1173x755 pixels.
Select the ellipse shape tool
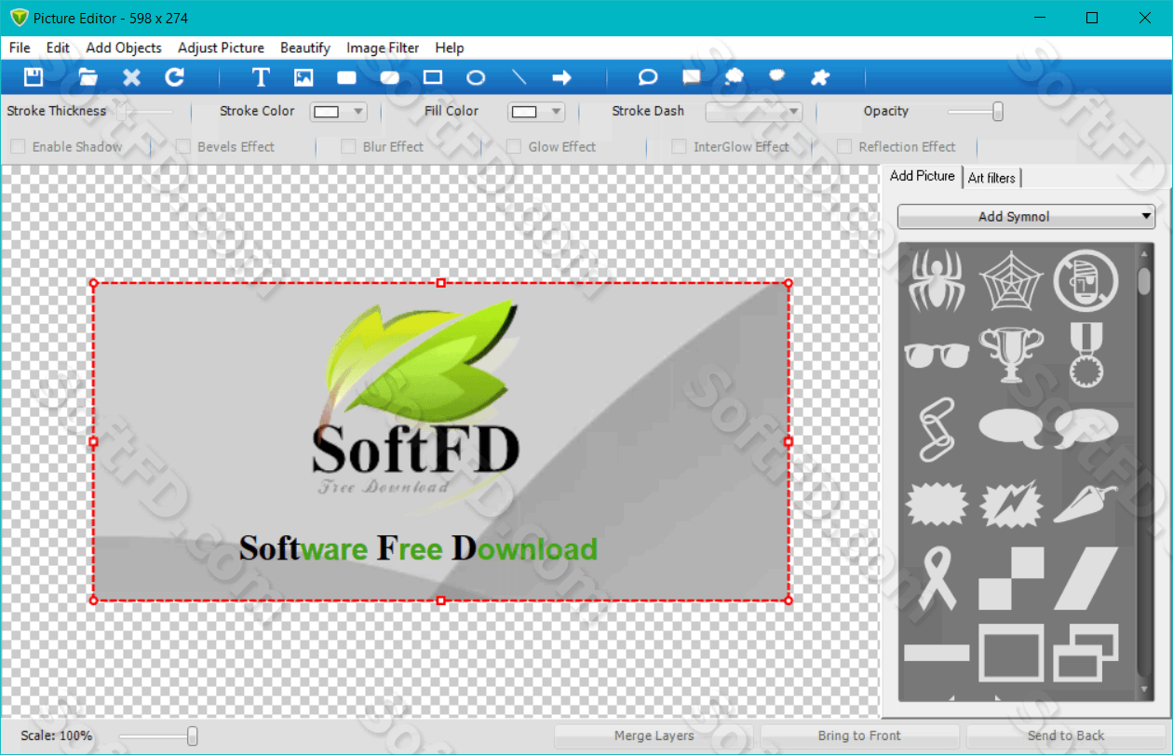coord(476,77)
